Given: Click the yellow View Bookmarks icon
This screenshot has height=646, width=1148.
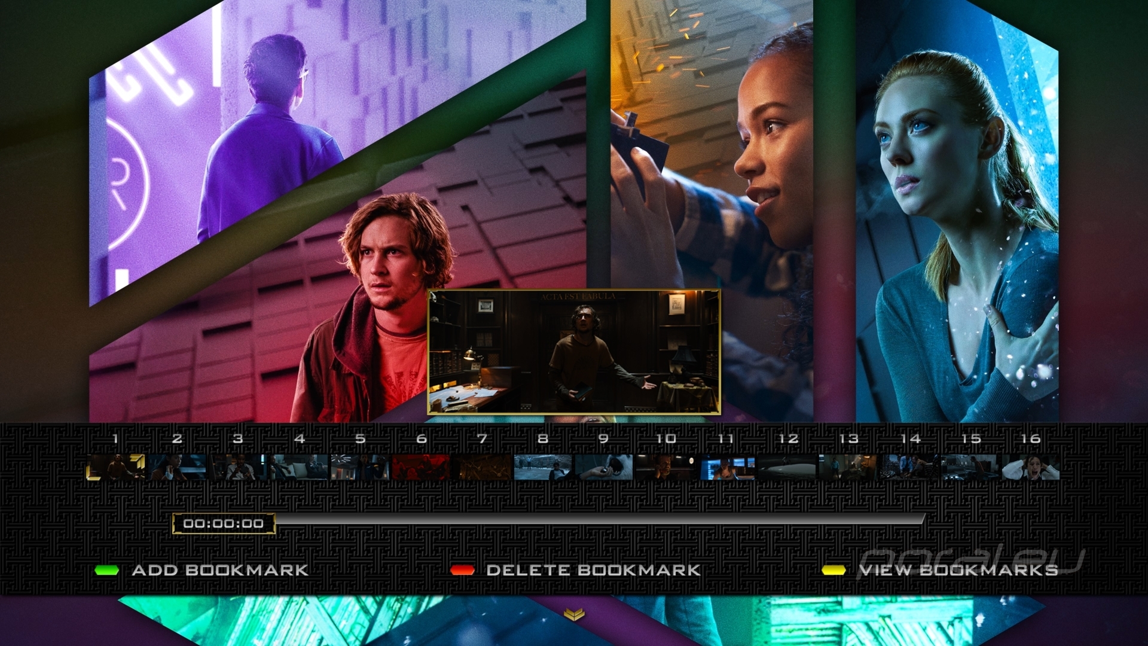Looking at the screenshot, I should 833,570.
